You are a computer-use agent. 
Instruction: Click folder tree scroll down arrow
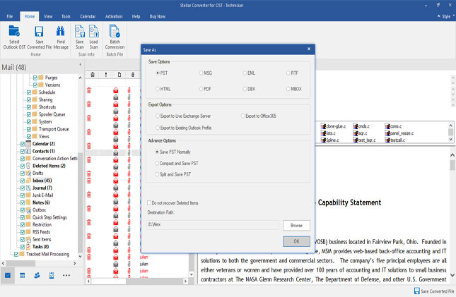[x=81, y=257]
